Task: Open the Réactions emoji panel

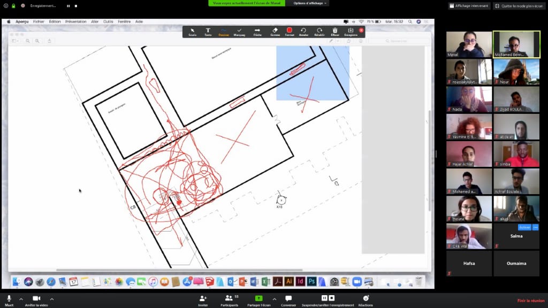Action: click(x=366, y=300)
